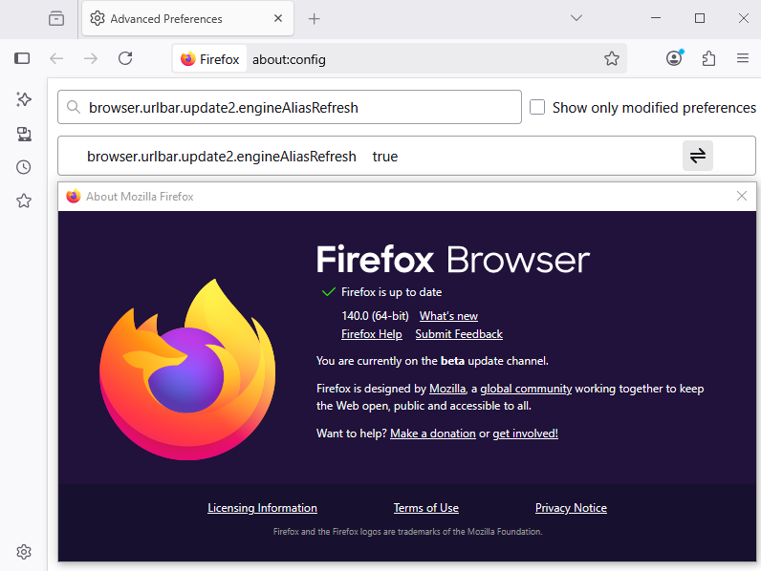761x571 pixels.
Task: Open Privacy Notice link
Action: click(571, 508)
